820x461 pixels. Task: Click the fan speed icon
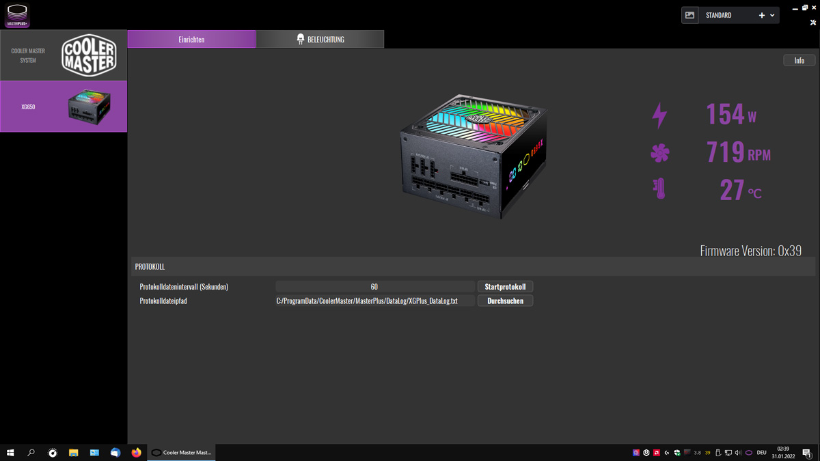pyautogui.click(x=660, y=153)
